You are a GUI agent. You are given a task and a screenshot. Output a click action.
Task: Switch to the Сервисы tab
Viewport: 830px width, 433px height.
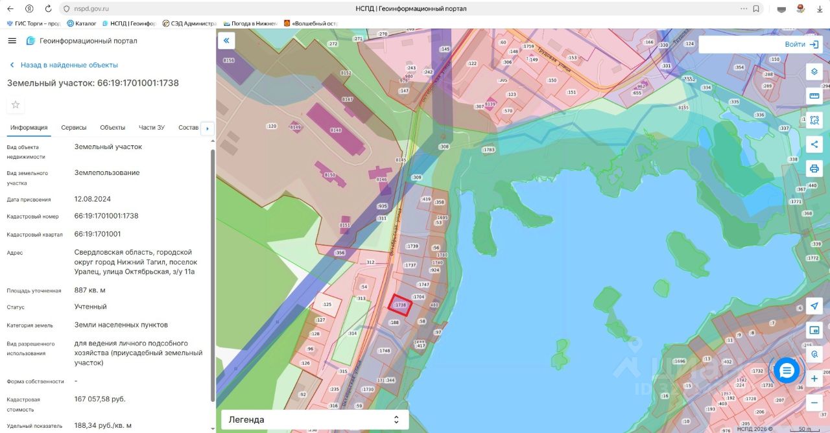click(x=74, y=128)
